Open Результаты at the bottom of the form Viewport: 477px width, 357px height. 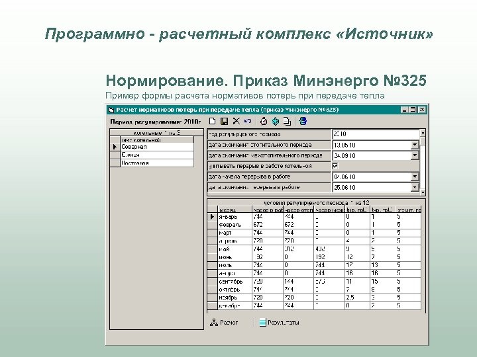coord(280,323)
